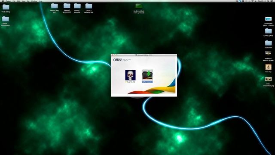Select the Ghosts Ignition DLC folder
275x155 pixels.
[x=67, y=6]
